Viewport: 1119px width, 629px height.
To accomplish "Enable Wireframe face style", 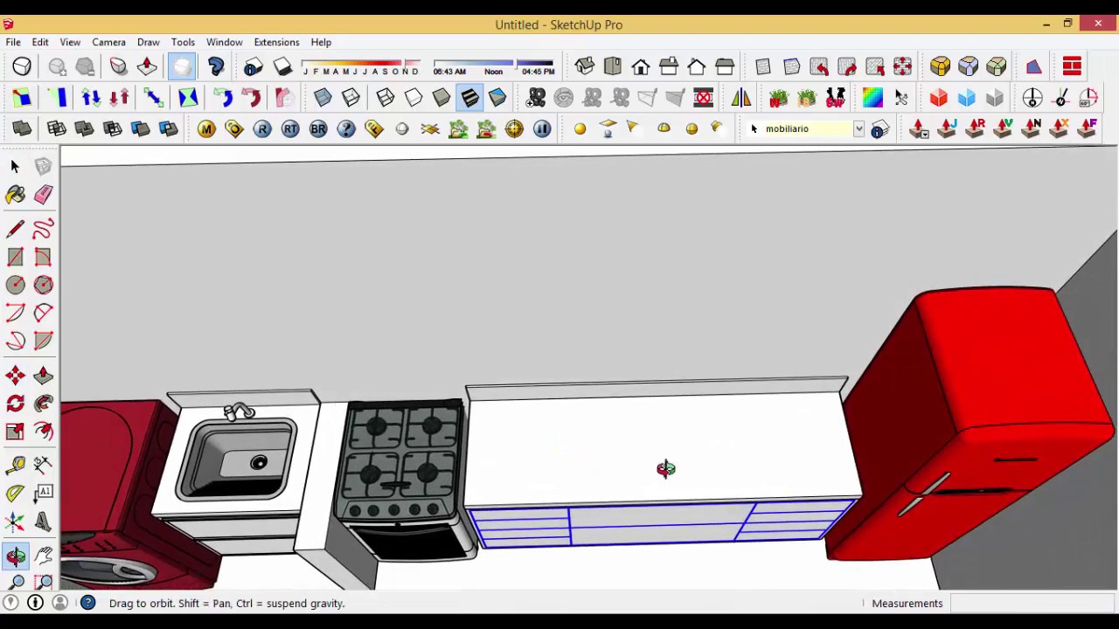I will tap(386, 98).
